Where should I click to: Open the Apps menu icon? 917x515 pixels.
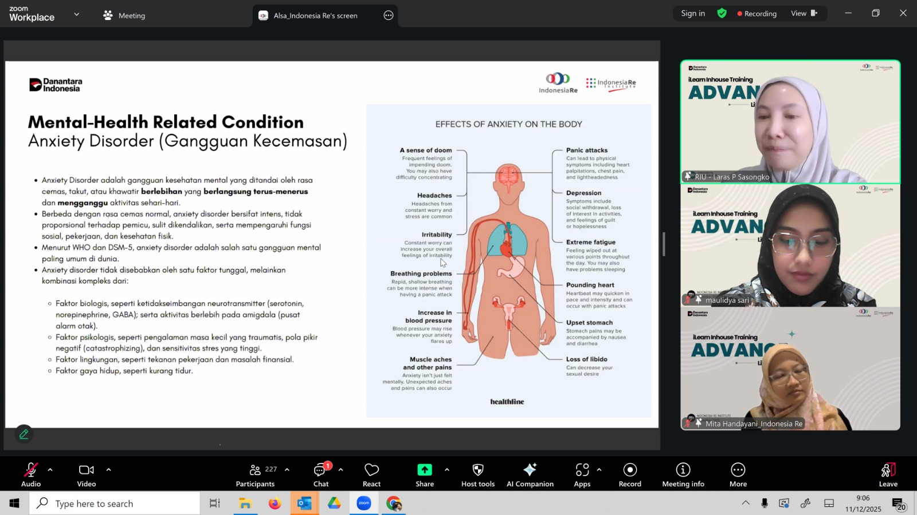582,470
